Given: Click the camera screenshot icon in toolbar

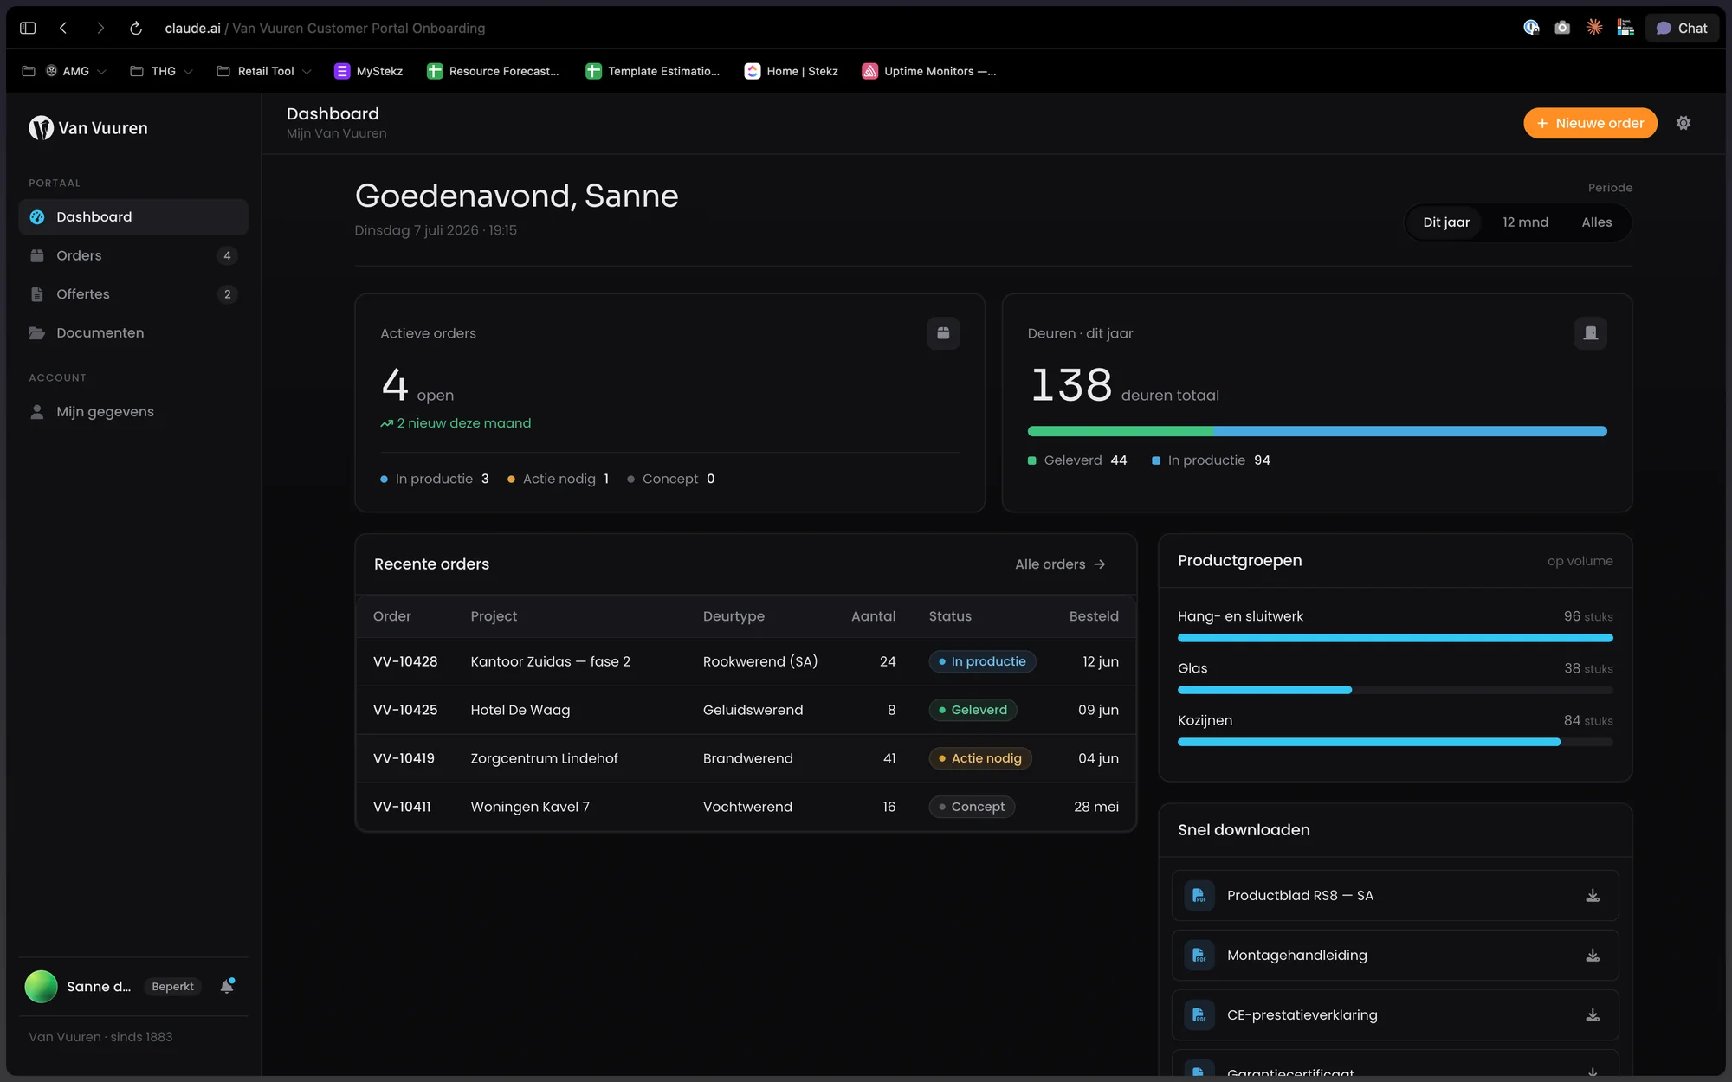Looking at the screenshot, I should pyautogui.click(x=1562, y=28).
